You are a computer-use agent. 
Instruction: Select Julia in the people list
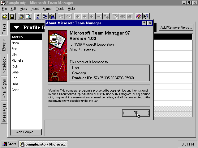[26, 84]
